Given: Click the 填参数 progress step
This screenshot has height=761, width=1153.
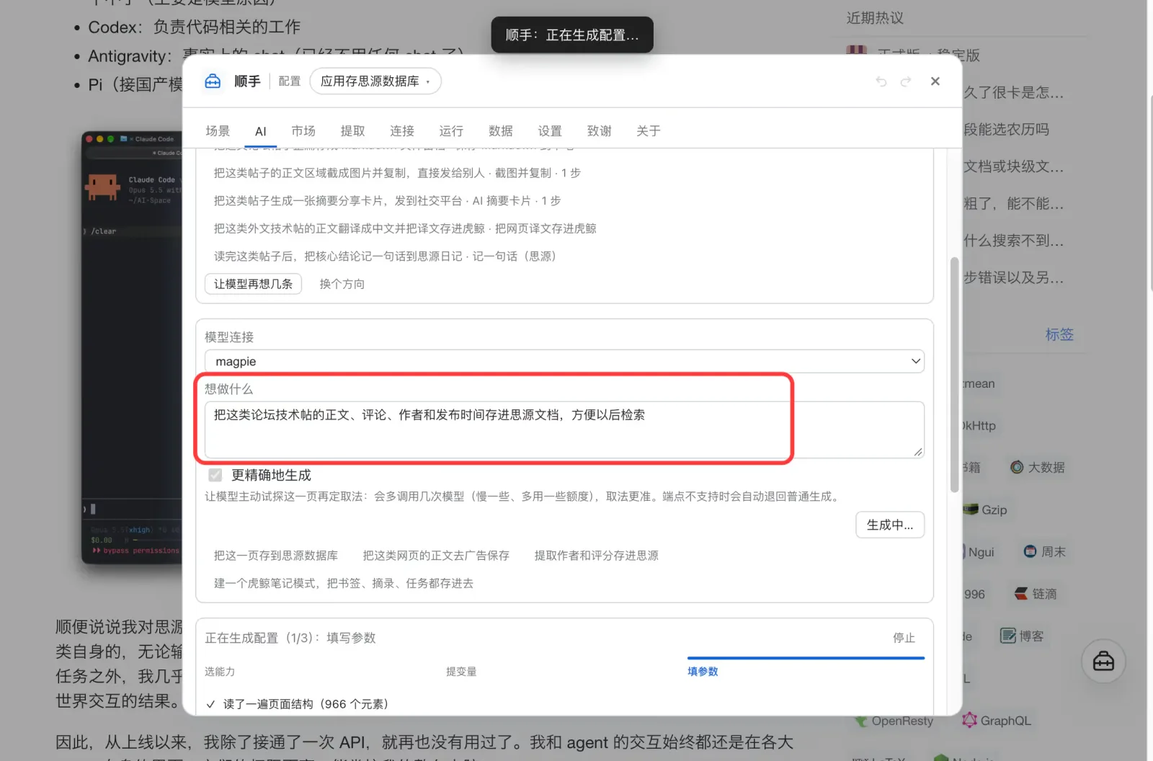Looking at the screenshot, I should click(703, 672).
